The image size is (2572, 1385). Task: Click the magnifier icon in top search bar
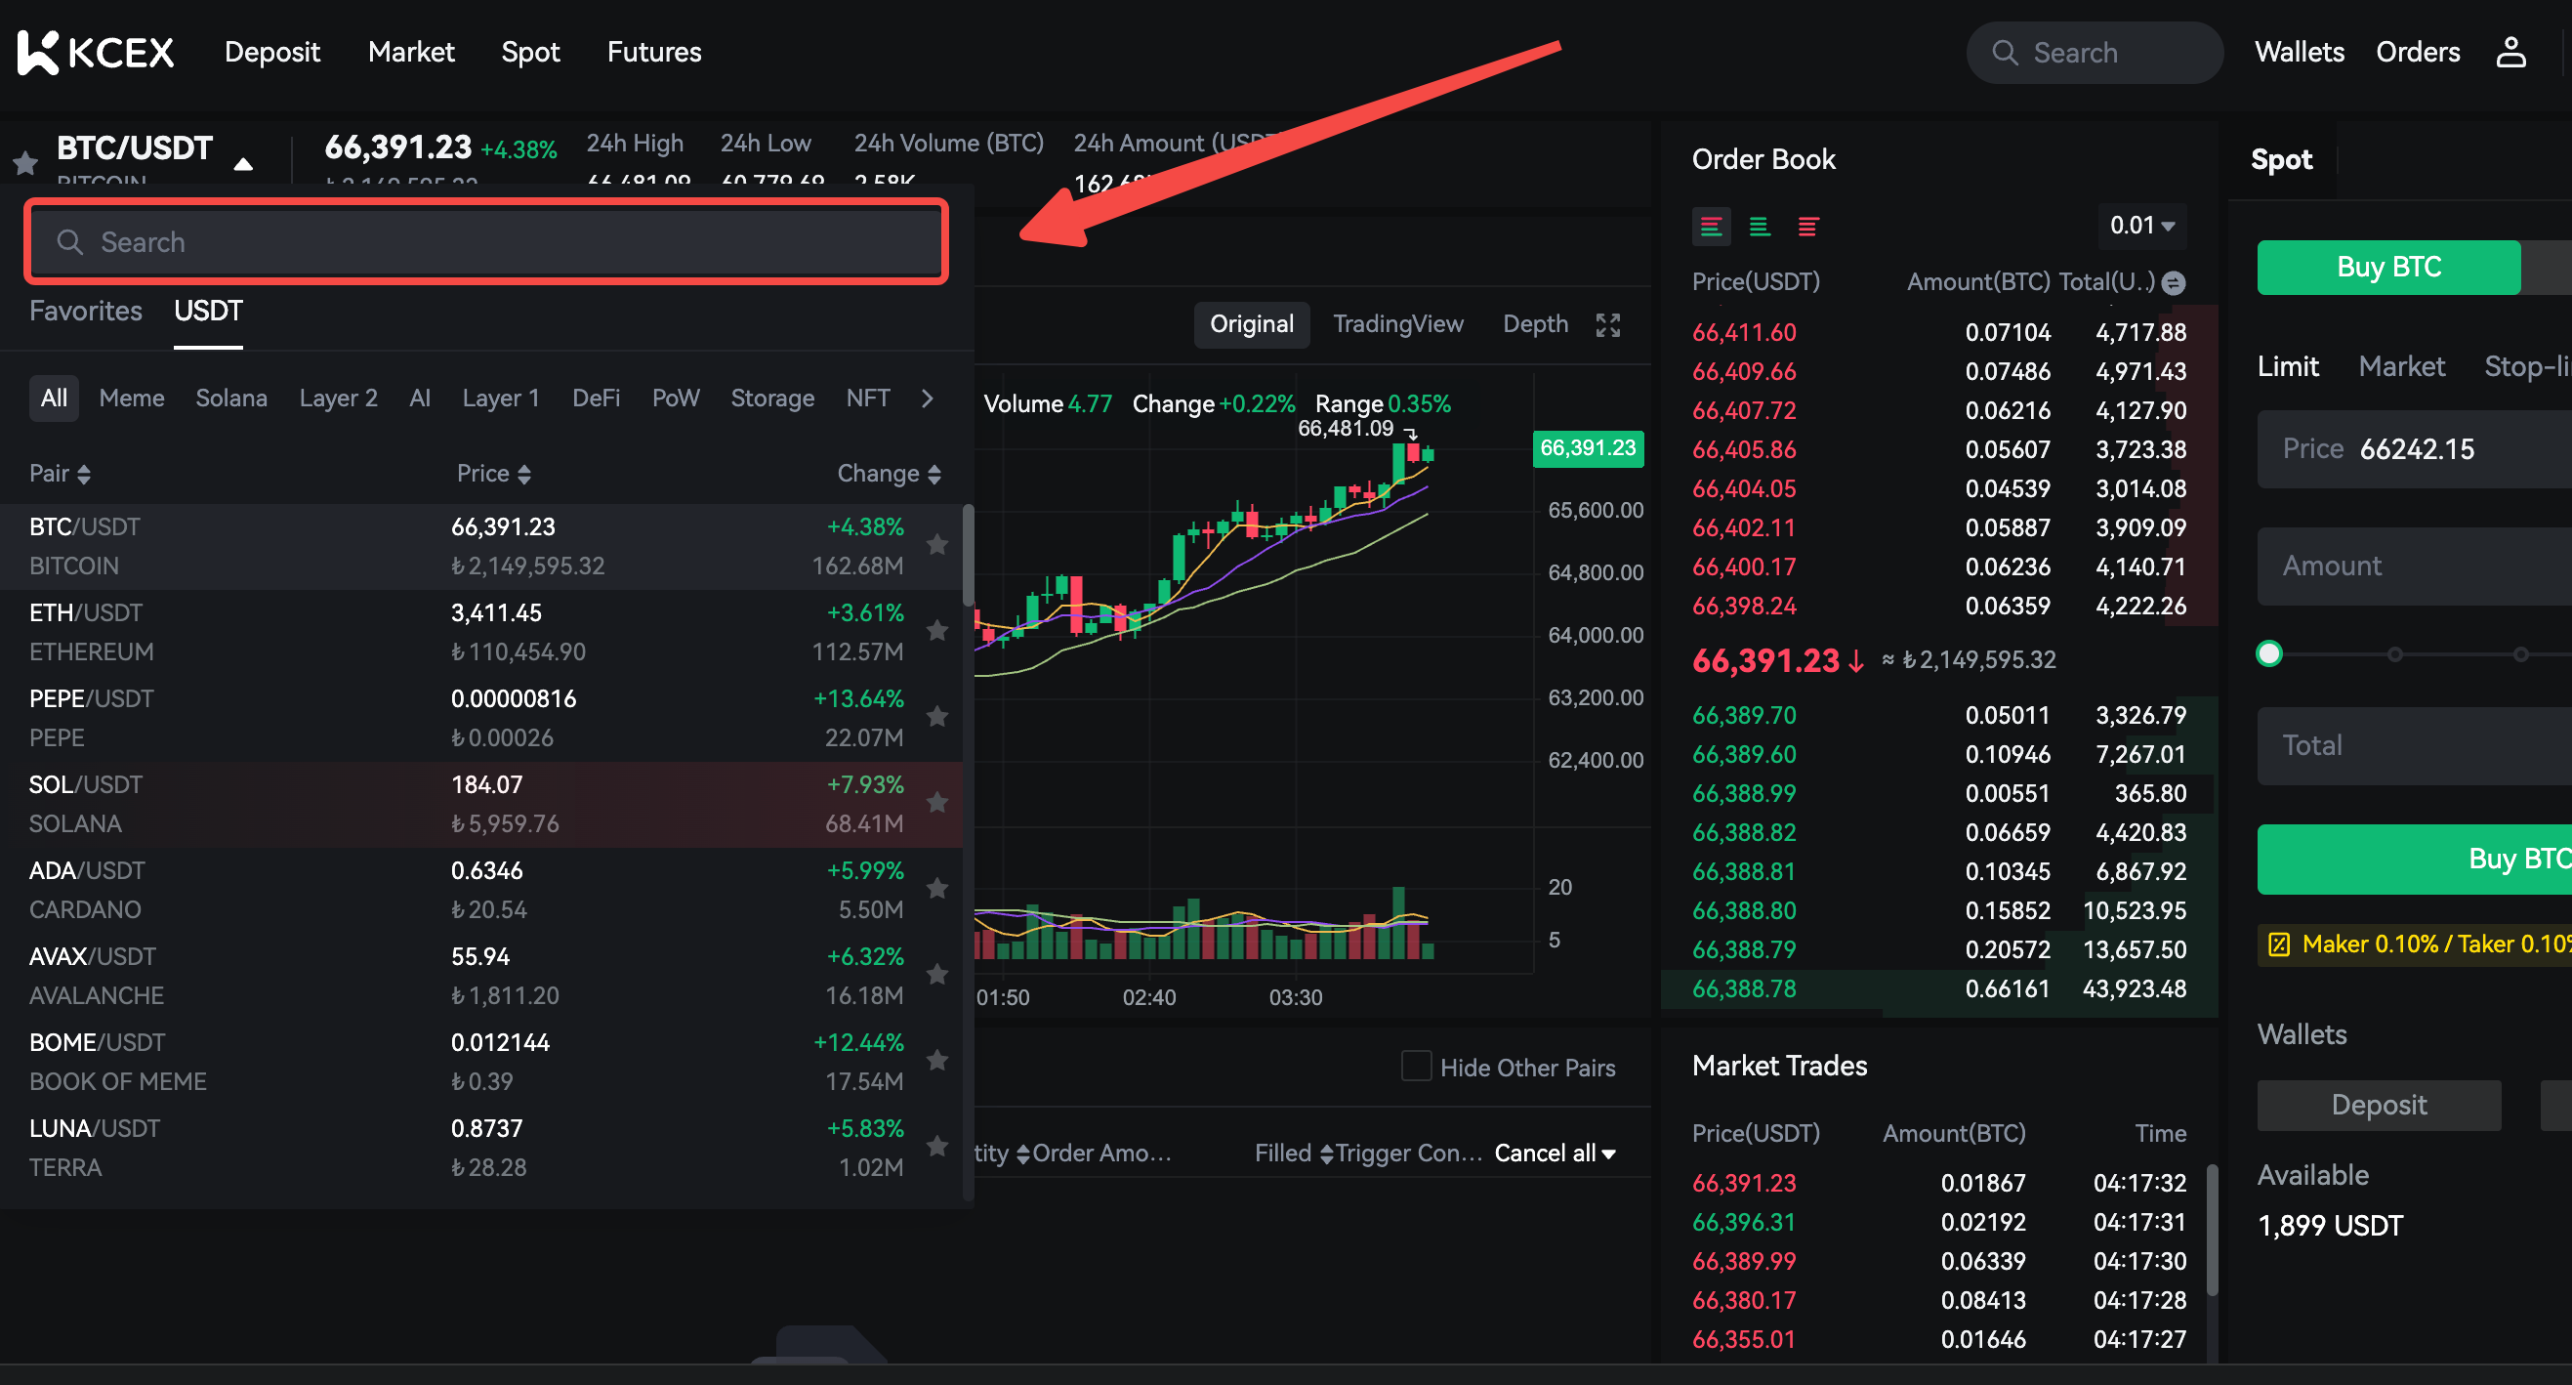pyautogui.click(x=2005, y=53)
